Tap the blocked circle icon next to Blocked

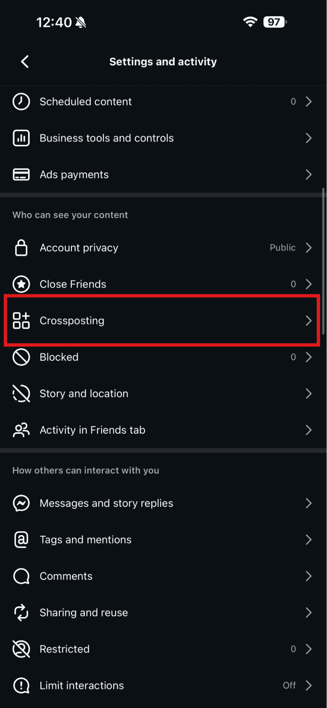[21, 357]
